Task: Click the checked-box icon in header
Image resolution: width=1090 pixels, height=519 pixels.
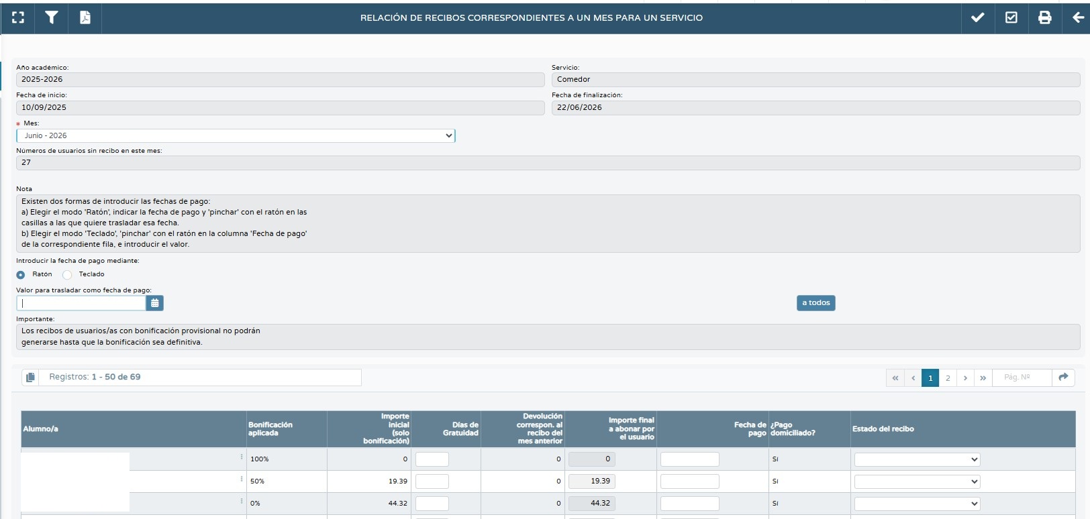Action: pyautogui.click(x=1011, y=18)
